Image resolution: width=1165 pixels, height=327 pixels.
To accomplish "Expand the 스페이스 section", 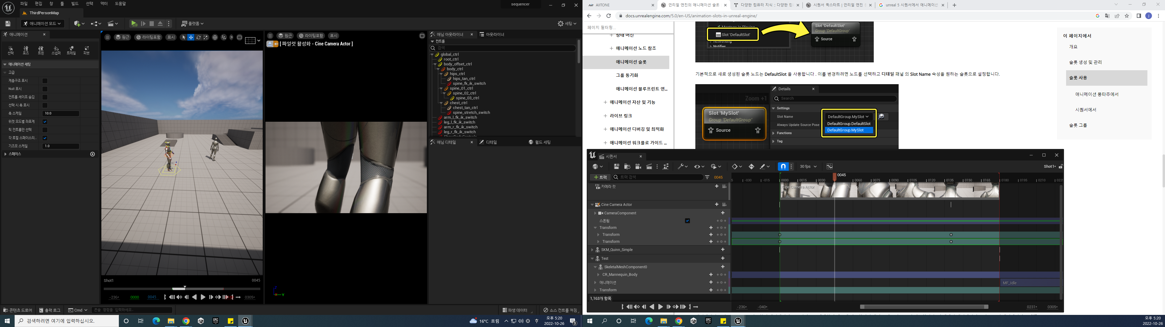I will pos(5,154).
